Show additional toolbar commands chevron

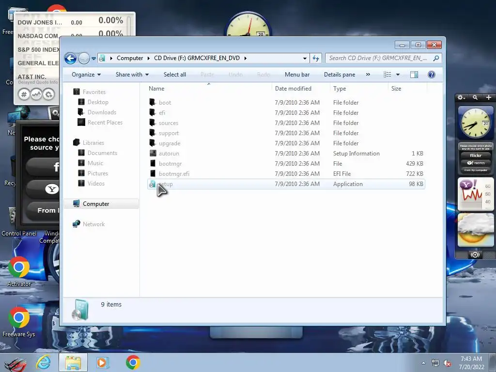[x=368, y=75]
